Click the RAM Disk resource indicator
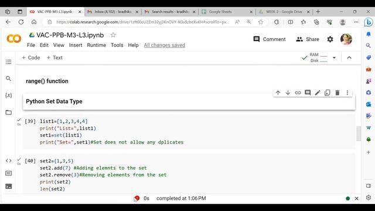The width and height of the screenshot is (375, 211). 319,57
